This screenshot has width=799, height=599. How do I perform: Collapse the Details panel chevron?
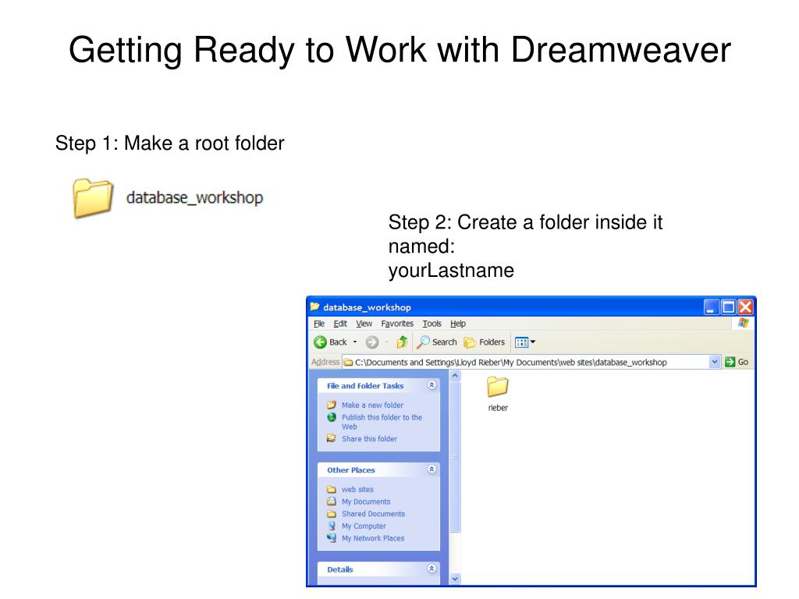431,569
